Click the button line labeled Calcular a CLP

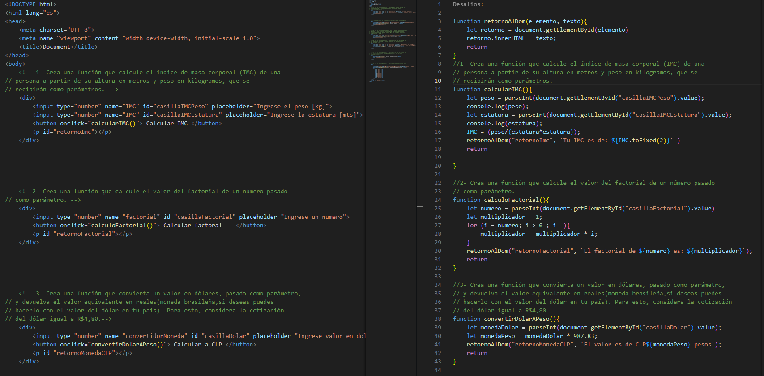click(145, 345)
